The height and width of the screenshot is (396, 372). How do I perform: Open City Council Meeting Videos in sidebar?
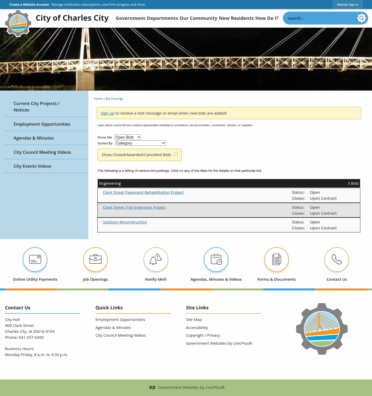[47, 152]
